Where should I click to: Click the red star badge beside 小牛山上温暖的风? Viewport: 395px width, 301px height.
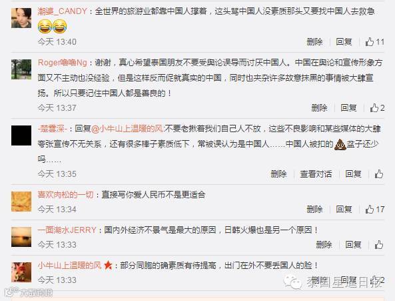108,265
